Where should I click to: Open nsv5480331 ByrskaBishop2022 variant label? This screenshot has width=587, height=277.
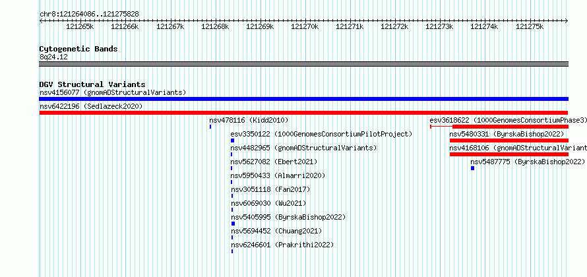(x=507, y=134)
